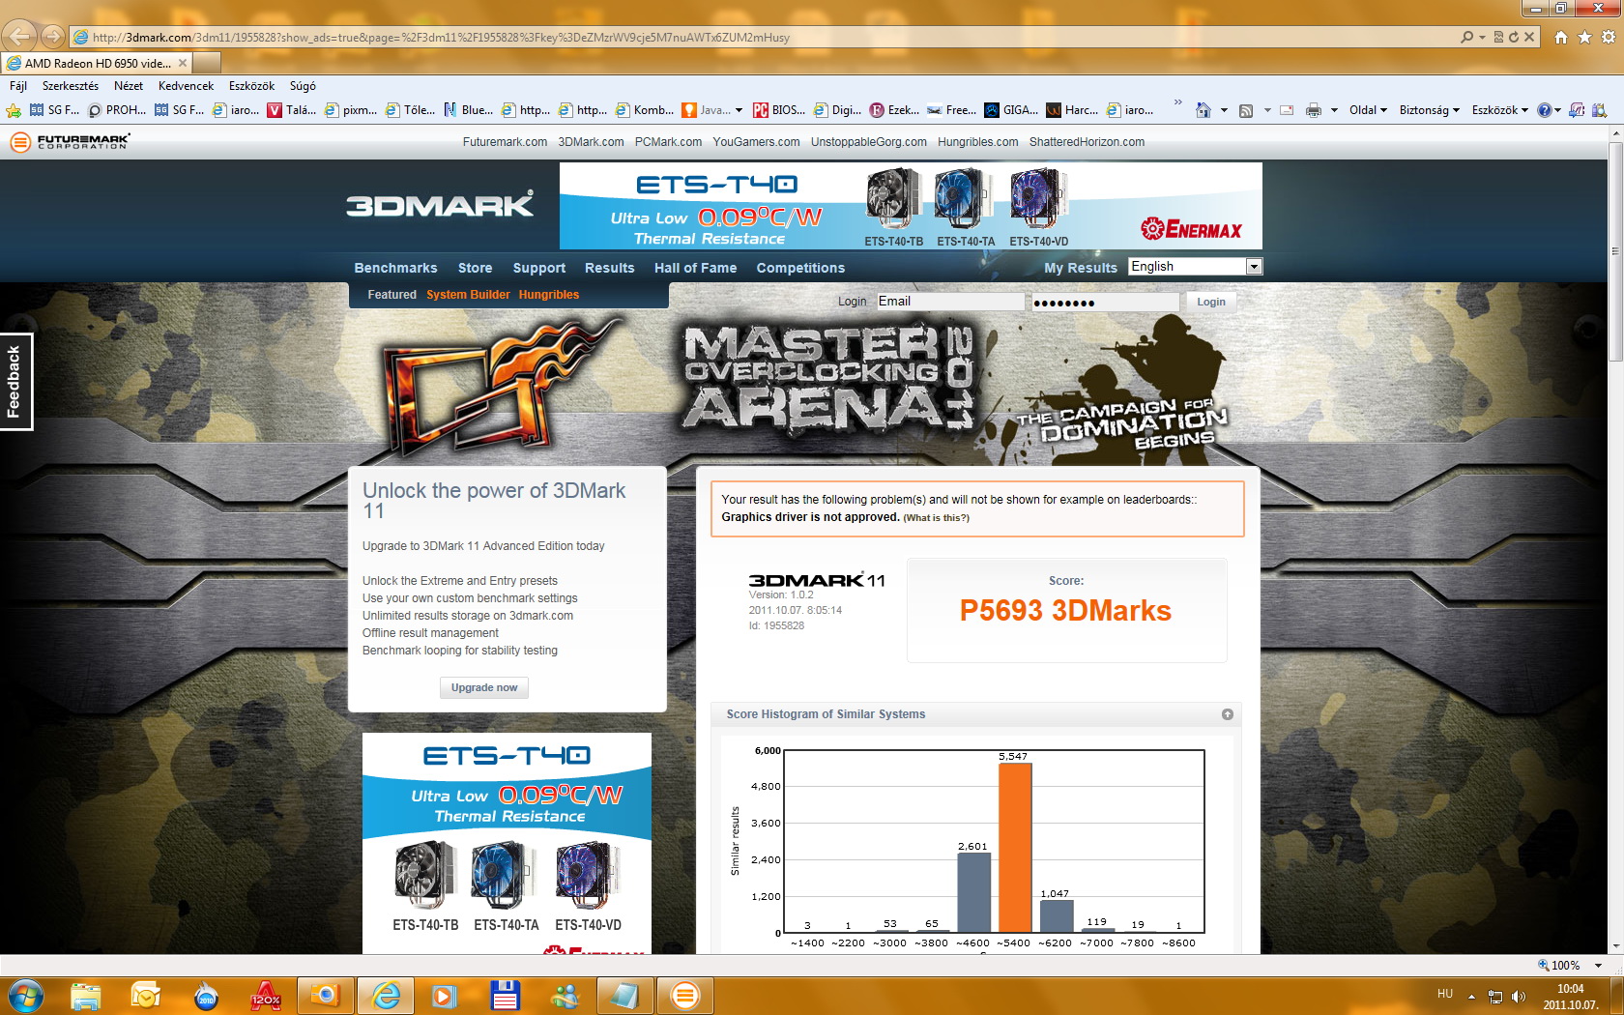This screenshot has height=1015, width=1624.
Task: Click the System Builder link
Action: [x=468, y=295]
